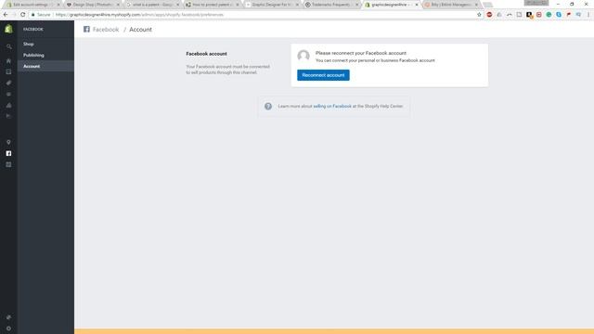Click the help question mark icon
Screen dimensions: 594x334
point(268,106)
